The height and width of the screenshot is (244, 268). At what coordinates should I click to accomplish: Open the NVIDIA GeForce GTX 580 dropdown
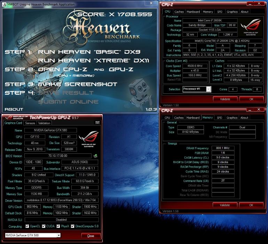coord(33,235)
